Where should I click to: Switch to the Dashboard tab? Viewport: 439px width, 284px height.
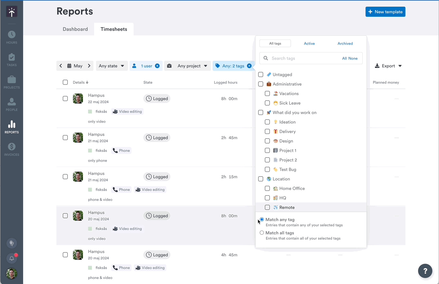click(x=75, y=29)
